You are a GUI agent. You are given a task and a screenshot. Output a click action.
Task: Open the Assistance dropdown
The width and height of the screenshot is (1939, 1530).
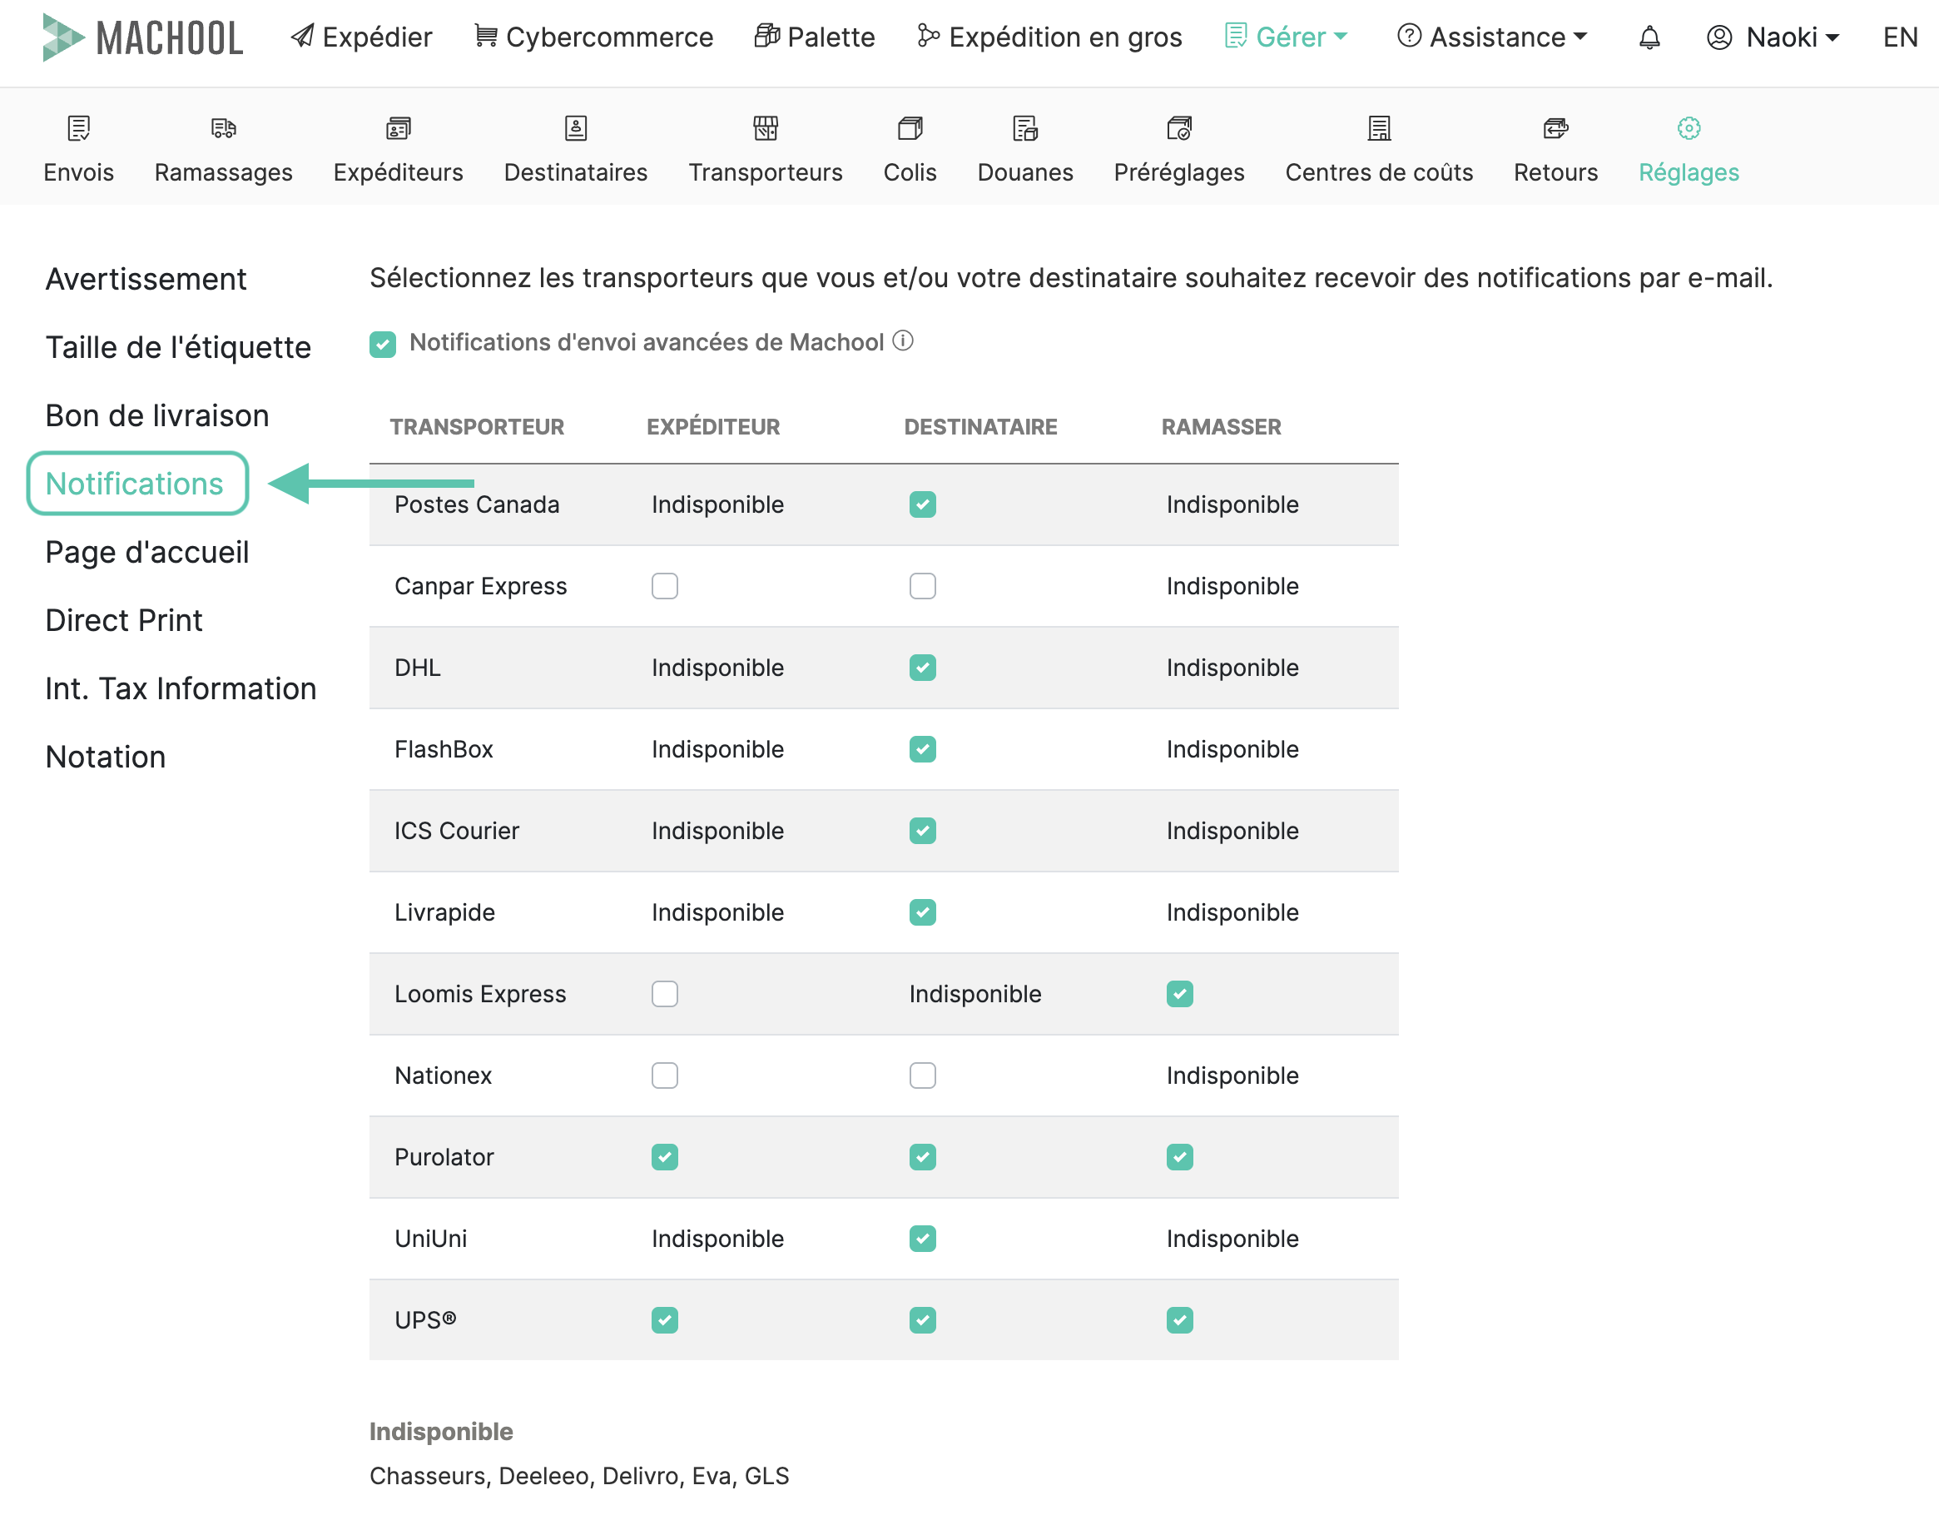click(1492, 37)
